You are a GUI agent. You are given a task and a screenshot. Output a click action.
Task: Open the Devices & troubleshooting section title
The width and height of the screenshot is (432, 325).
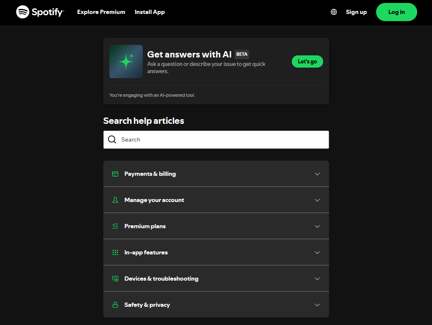coord(161,279)
